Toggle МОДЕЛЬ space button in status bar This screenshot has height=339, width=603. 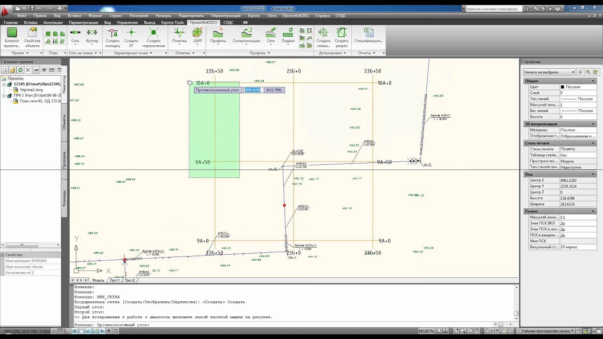426,331
